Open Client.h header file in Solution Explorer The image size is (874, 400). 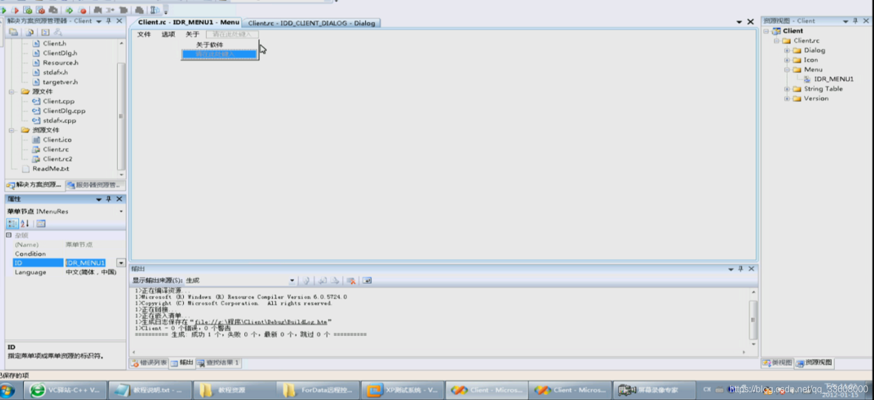coord(55,43)
